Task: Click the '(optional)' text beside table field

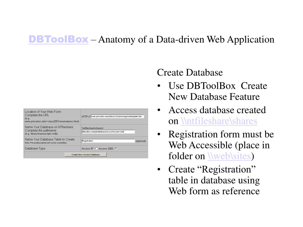Action: pos(141,141)
